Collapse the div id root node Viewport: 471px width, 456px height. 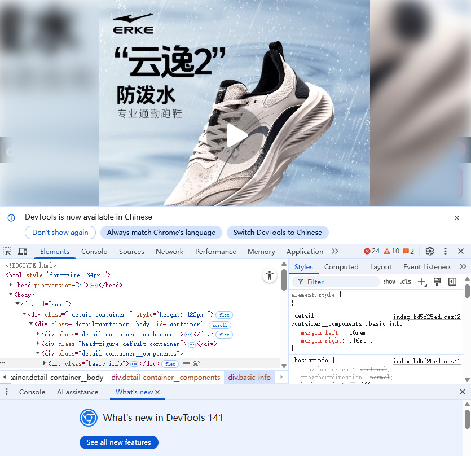17,304
